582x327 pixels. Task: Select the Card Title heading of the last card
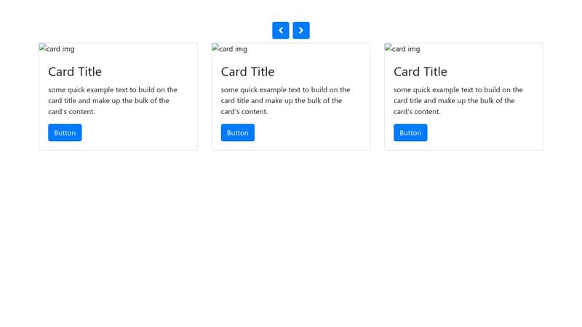coord(420,71)
